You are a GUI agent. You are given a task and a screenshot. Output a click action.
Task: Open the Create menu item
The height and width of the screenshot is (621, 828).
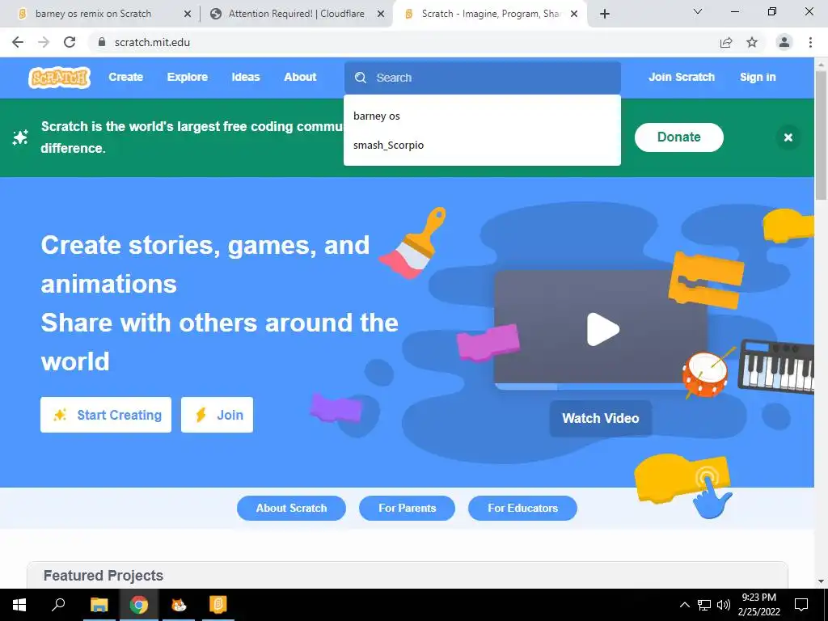tap(125, 77)
